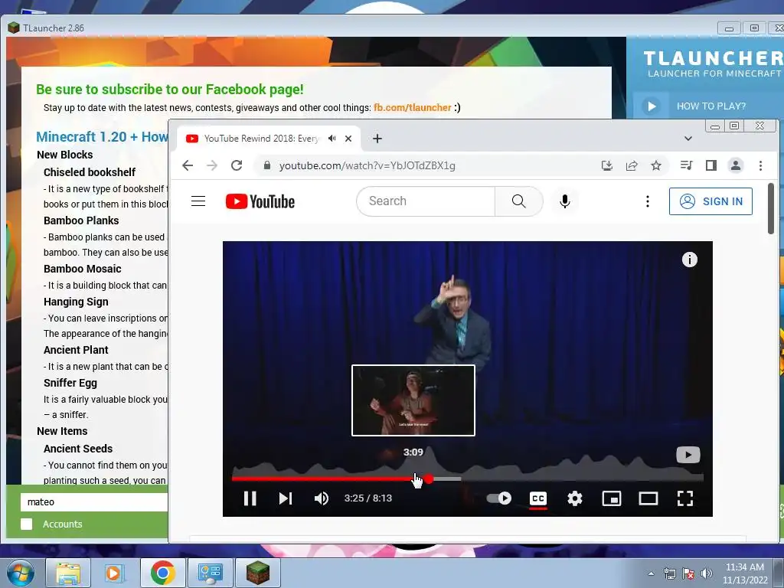This screenshot has height=588, width=784.
Task: Go back in Chrome
Action: 188,165
